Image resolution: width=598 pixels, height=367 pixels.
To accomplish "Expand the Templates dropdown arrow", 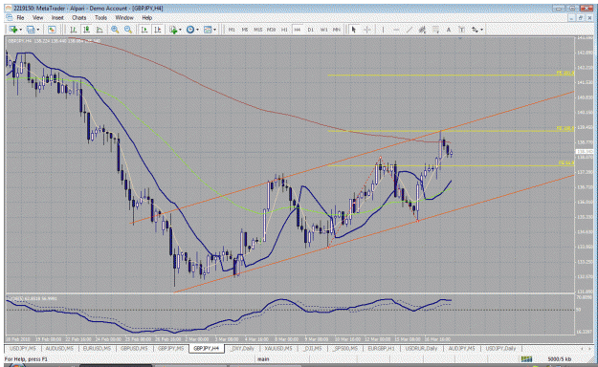I will point(214,30).
